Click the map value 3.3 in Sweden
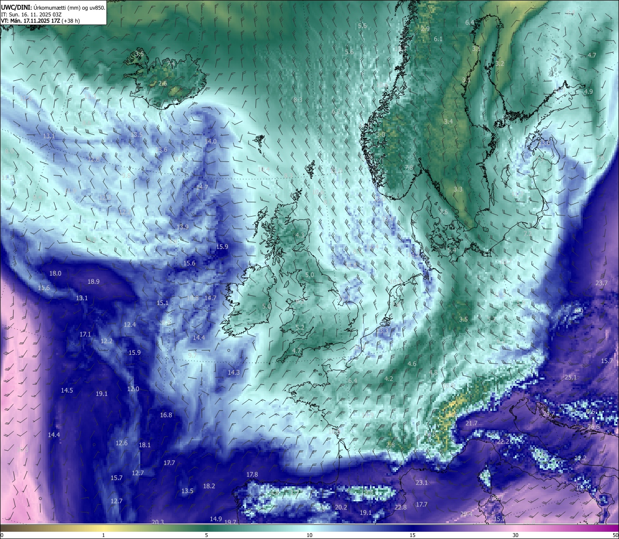619x539 pixels. click(x=458, y=189)
